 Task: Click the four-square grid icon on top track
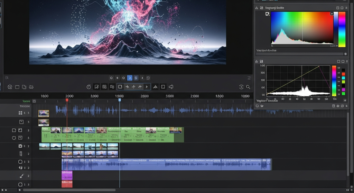pos(20,113)
